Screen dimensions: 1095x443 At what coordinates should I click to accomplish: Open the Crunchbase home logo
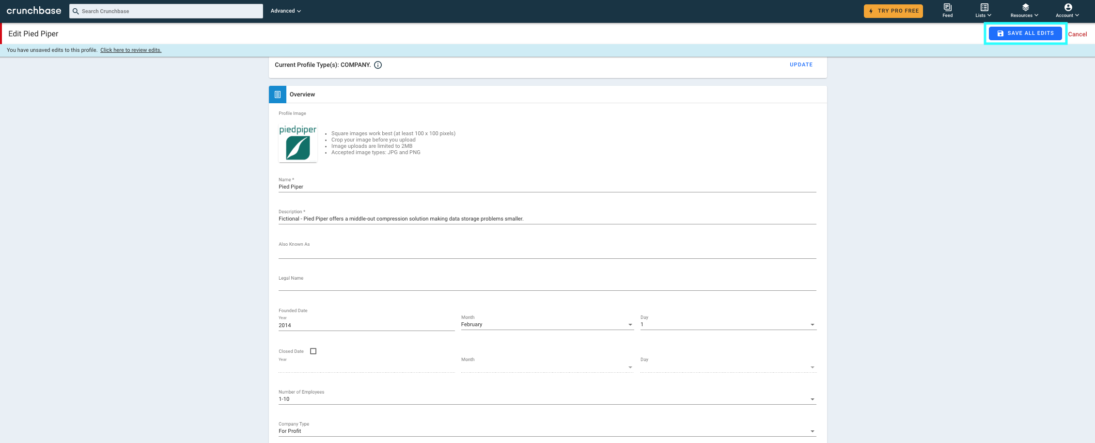coord(34,11)
